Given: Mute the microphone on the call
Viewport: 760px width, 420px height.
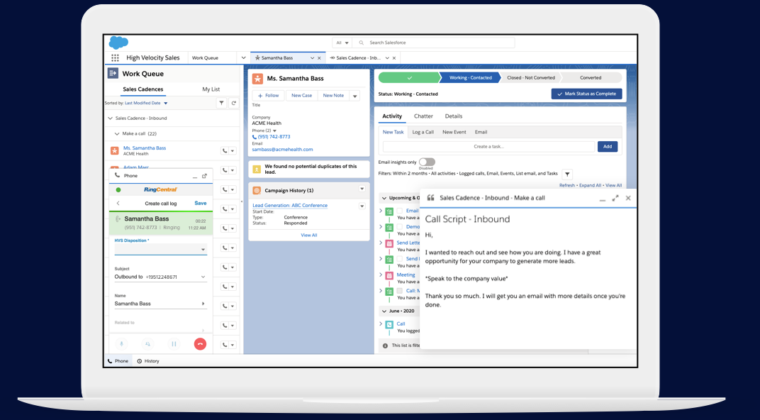Looking at the screenshot, I should (x=122, y=344).
